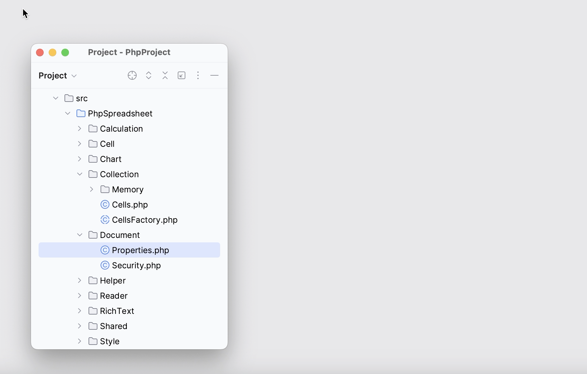Click the Chart folder icon

[x=93, y=159]
